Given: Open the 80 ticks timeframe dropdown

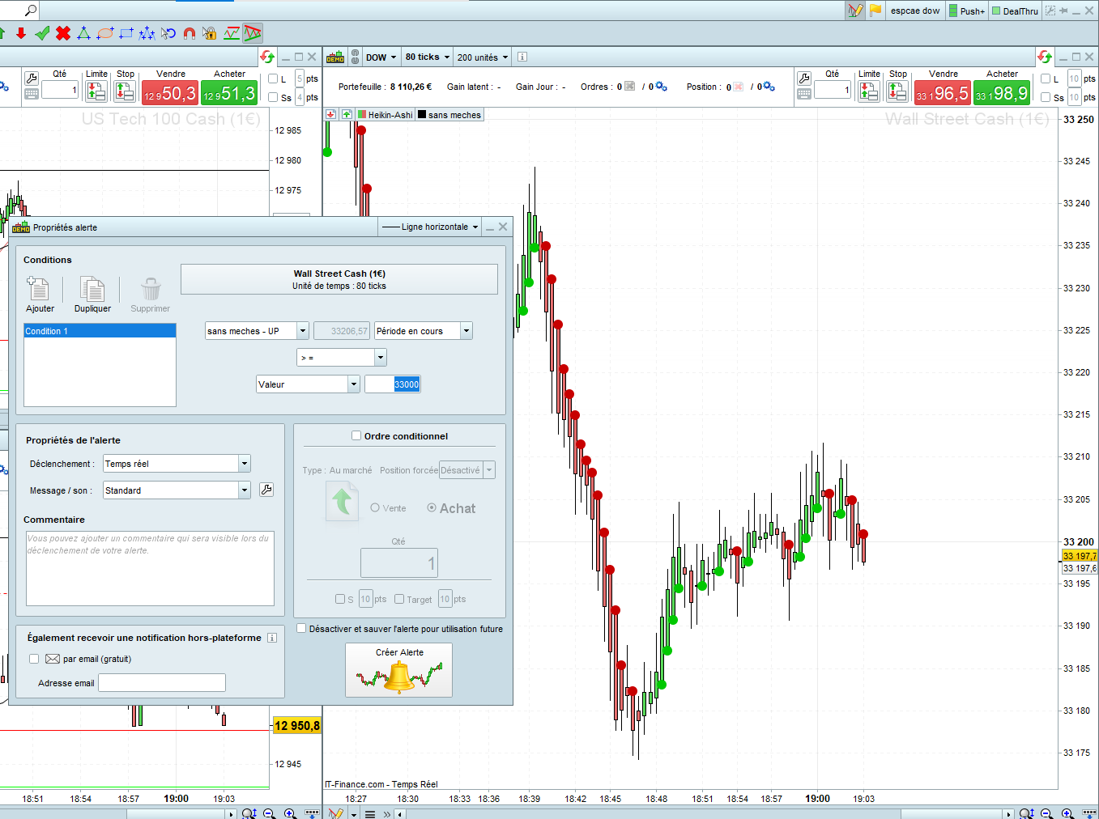Looking at the screenshot, I should (x=428, y=57).
